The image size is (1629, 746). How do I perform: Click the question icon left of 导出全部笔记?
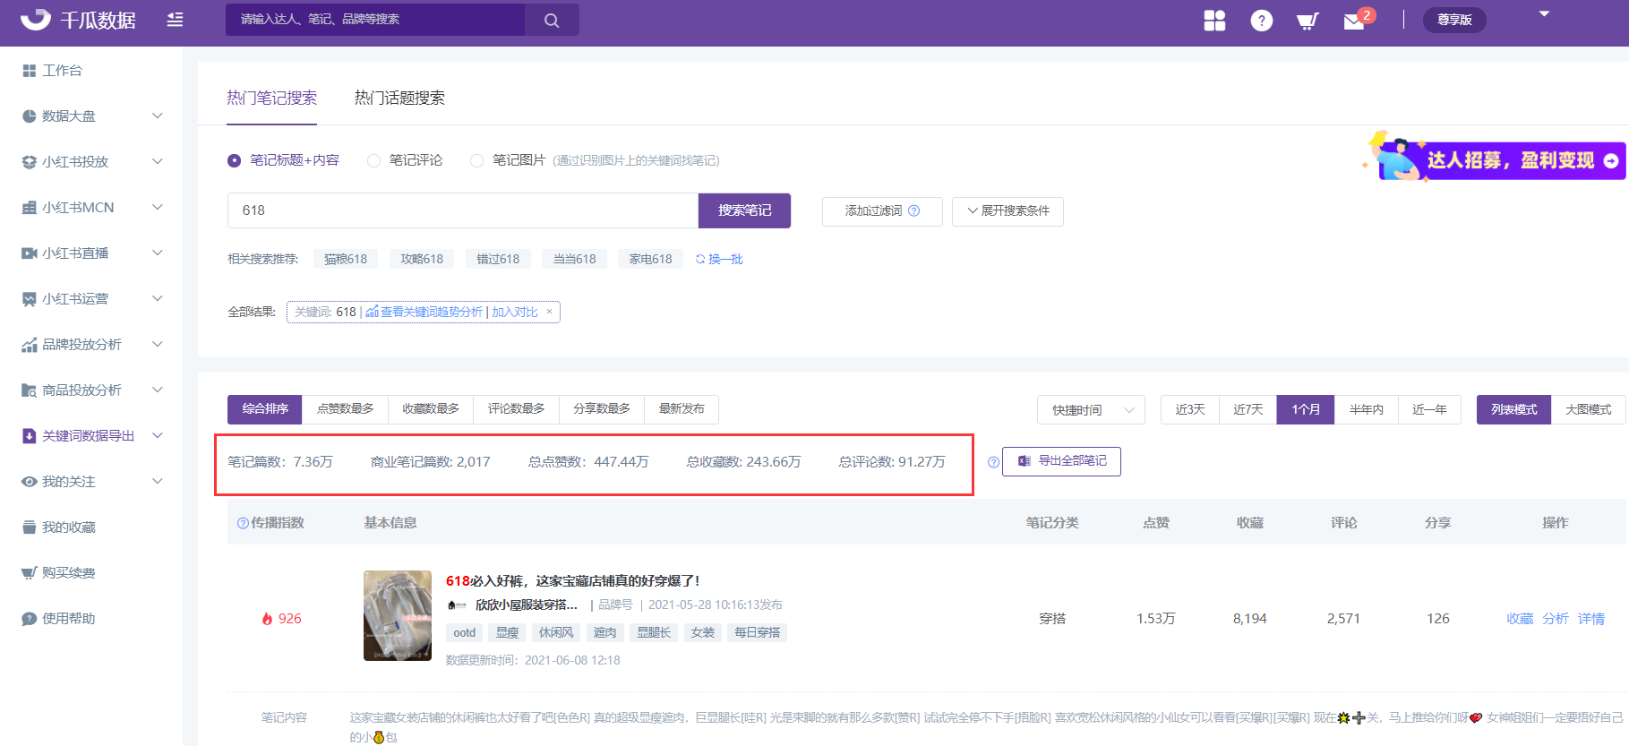993,462
